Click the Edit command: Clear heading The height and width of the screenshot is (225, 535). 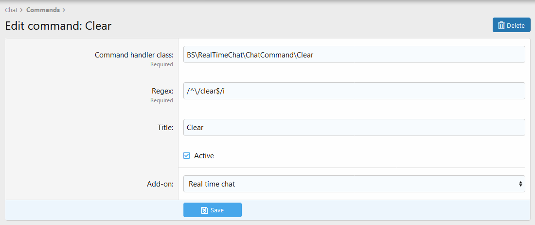(58, 26)
